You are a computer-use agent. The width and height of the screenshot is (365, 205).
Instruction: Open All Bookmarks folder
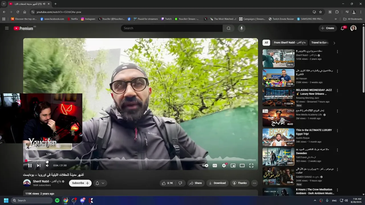coord(353,19)
